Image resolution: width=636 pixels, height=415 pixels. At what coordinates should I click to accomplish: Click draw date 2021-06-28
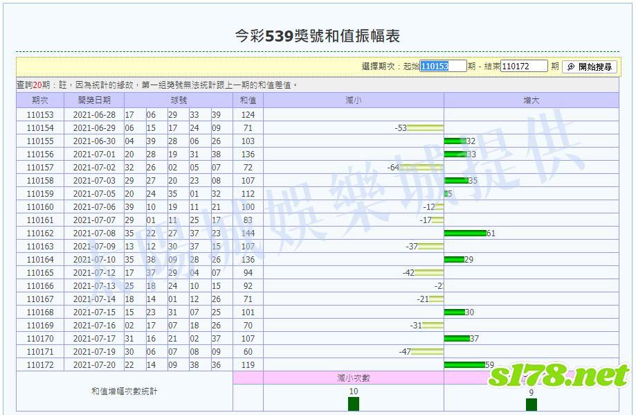point(94,115)
